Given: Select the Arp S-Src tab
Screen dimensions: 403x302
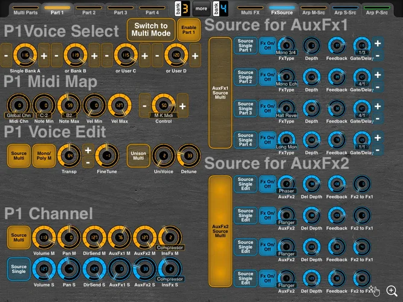Looking at the screenshot, I should [x=345, y=10].
